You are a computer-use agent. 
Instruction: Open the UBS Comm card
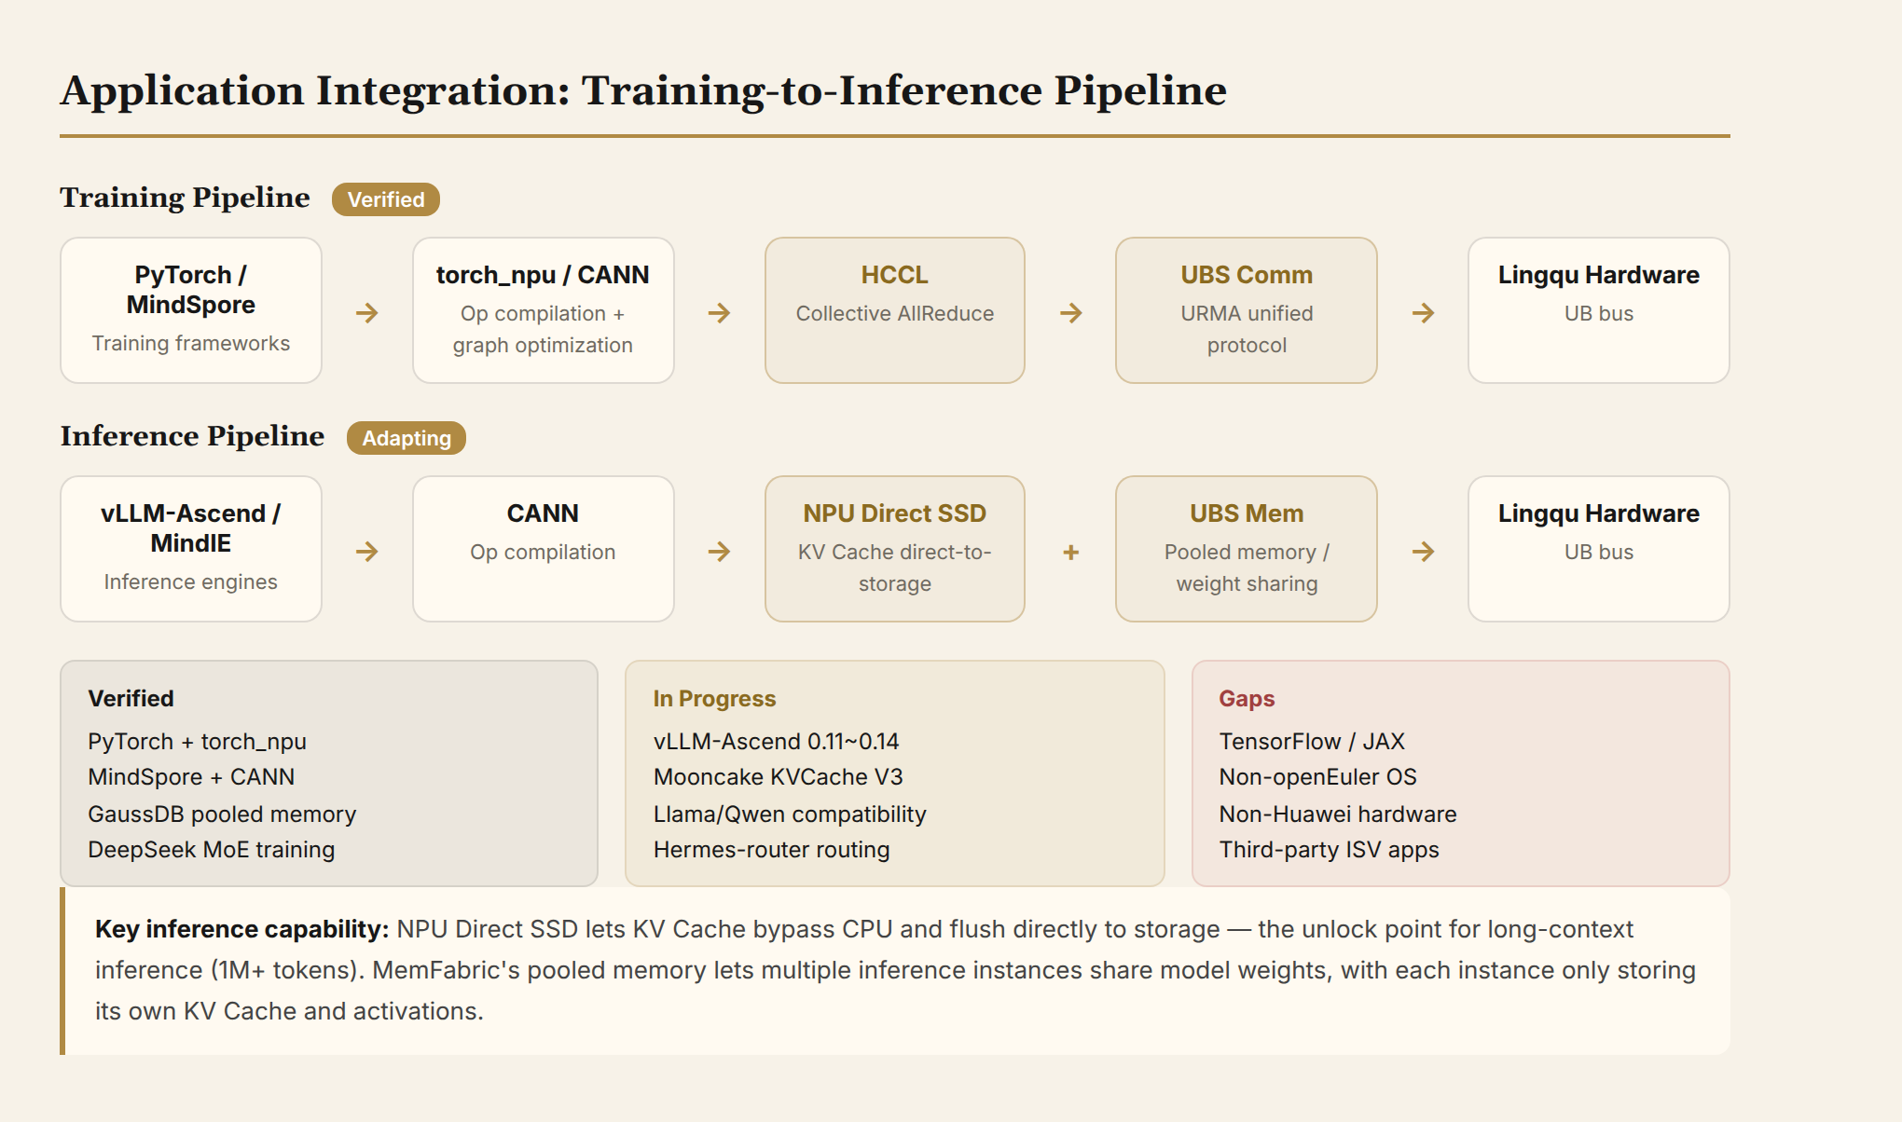click(x=1247, y=310)
